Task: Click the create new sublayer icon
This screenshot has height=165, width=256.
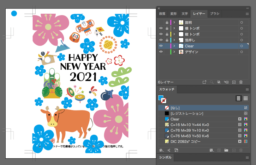Action: point(226,82)
